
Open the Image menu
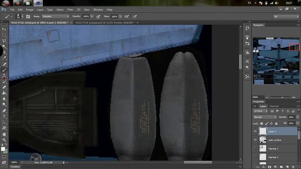coord(30,9)
